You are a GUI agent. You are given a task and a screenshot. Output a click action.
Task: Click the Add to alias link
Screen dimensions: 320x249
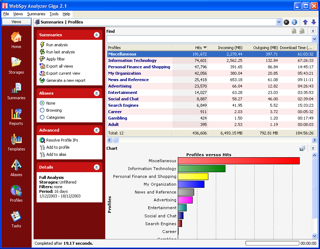tap(56, 154)
